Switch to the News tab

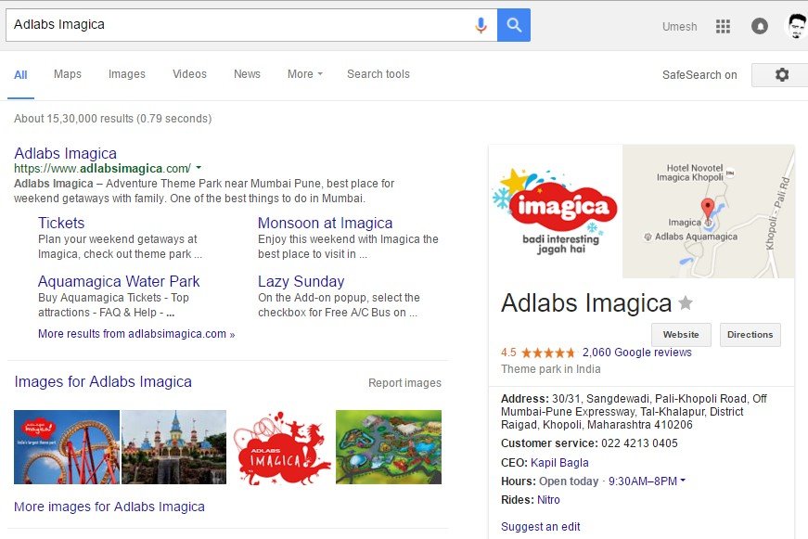(x=247, y=74)
